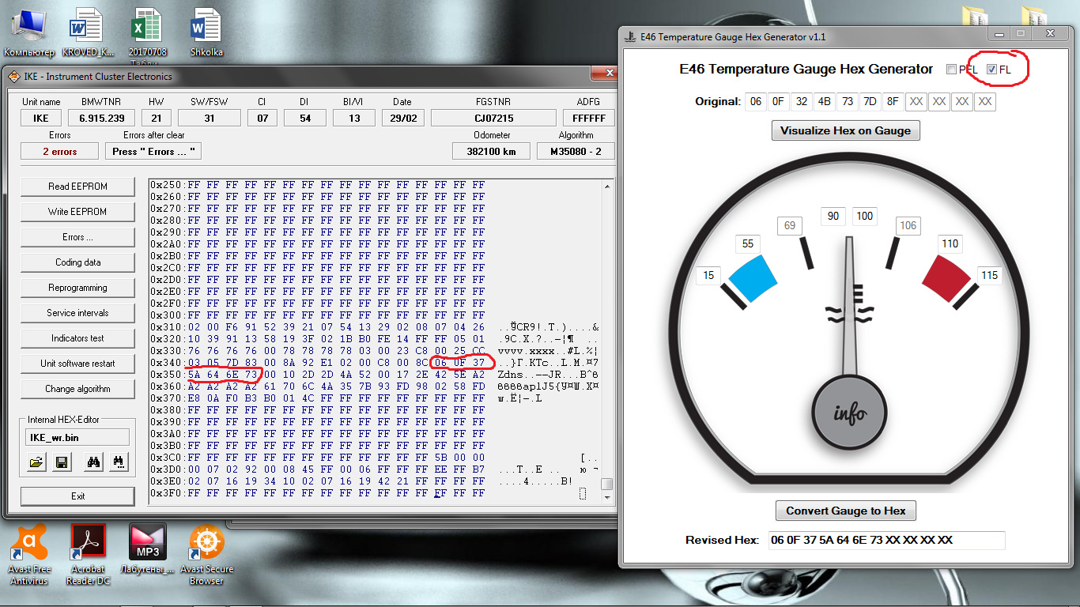This screenshot has width=1080, height=607.
Task: Launch Avast Free Antivirus from desktop
Action: point(29,553)
